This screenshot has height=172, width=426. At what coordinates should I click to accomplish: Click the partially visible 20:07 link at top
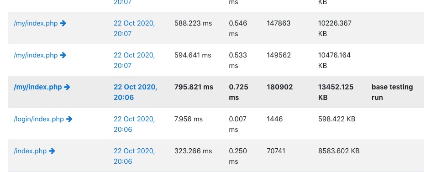click(x=122, y=2)
